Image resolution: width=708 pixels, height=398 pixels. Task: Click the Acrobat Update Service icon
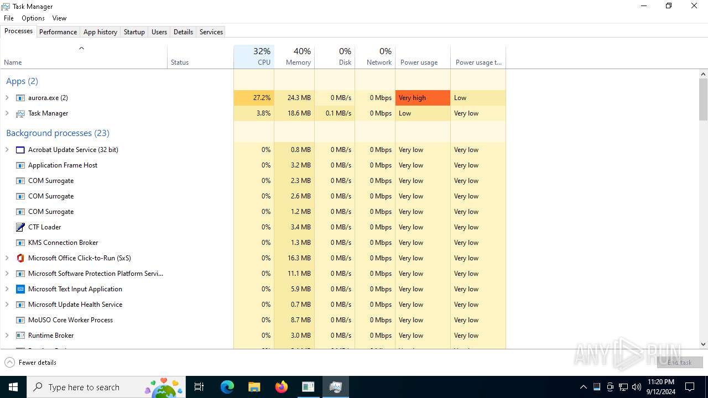pyautogui.click(x=20, y=150)
